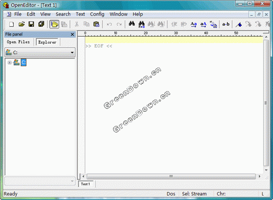This screenshot has width=273, height=200.
Task: Click the OpenEditor title bar app icon
Action: (x=6, y=5)
